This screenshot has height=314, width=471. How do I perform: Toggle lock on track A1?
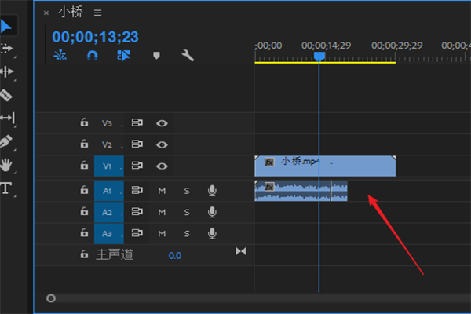click(84, 190)
